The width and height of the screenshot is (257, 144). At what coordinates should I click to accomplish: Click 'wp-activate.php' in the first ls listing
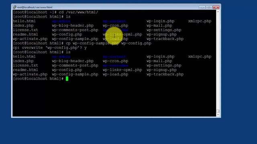30,39
